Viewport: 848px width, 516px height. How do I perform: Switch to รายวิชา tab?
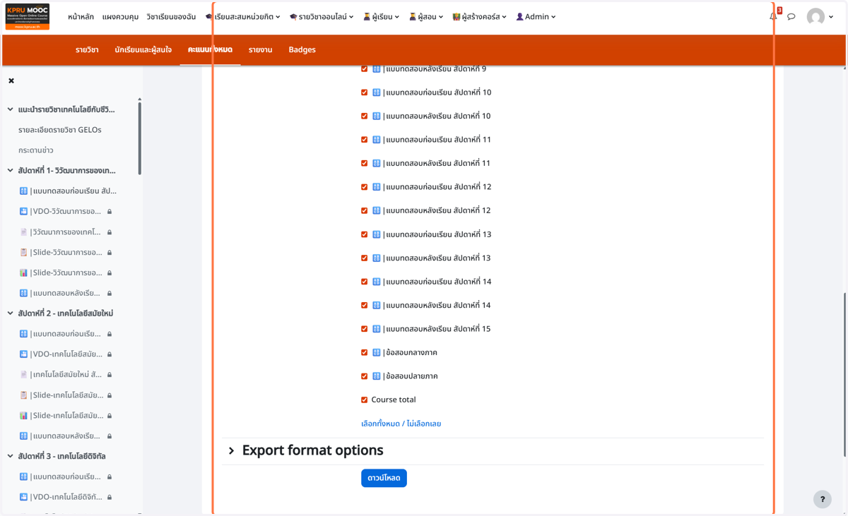87,50
